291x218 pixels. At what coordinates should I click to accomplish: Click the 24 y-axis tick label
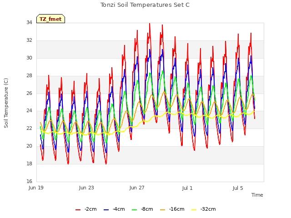click(x=29, y=111)
